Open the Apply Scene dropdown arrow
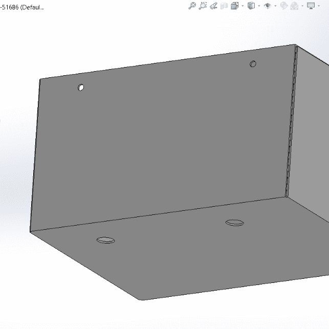This screenshot has width=329, height=329. point(302,6)
